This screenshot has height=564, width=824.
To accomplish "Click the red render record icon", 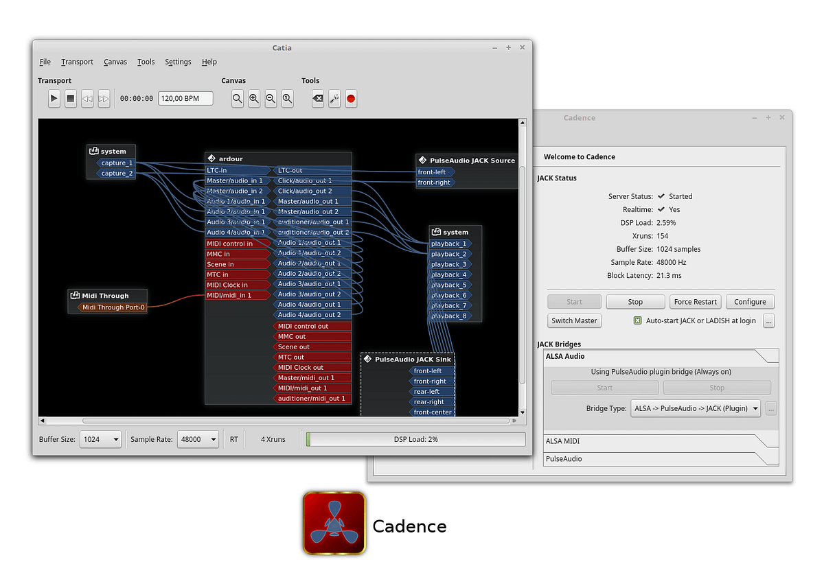I will (351, 99).
